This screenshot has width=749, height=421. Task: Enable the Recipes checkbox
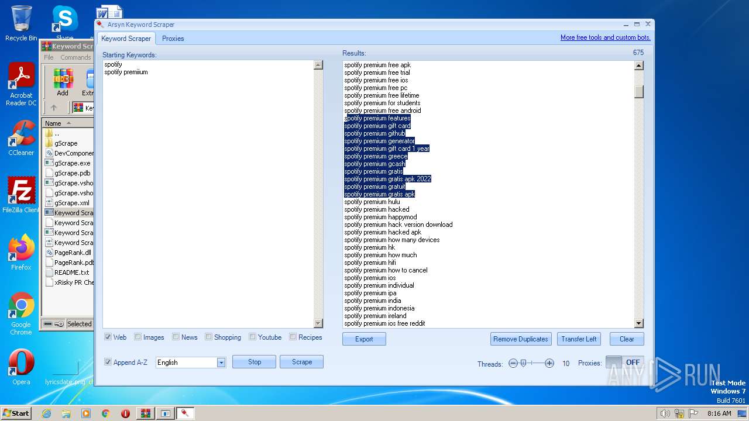pos(293,337)
